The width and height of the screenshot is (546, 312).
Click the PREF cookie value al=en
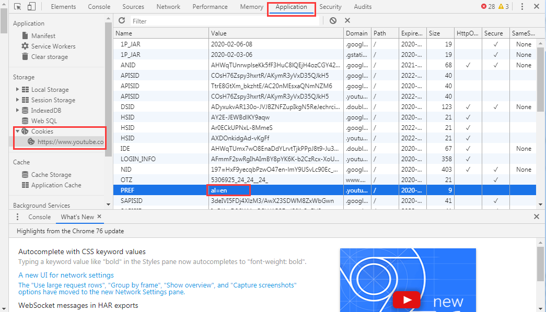[219, 190]
